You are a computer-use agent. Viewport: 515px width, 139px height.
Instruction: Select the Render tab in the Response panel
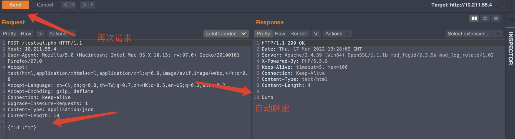click(x=299, y=34)
